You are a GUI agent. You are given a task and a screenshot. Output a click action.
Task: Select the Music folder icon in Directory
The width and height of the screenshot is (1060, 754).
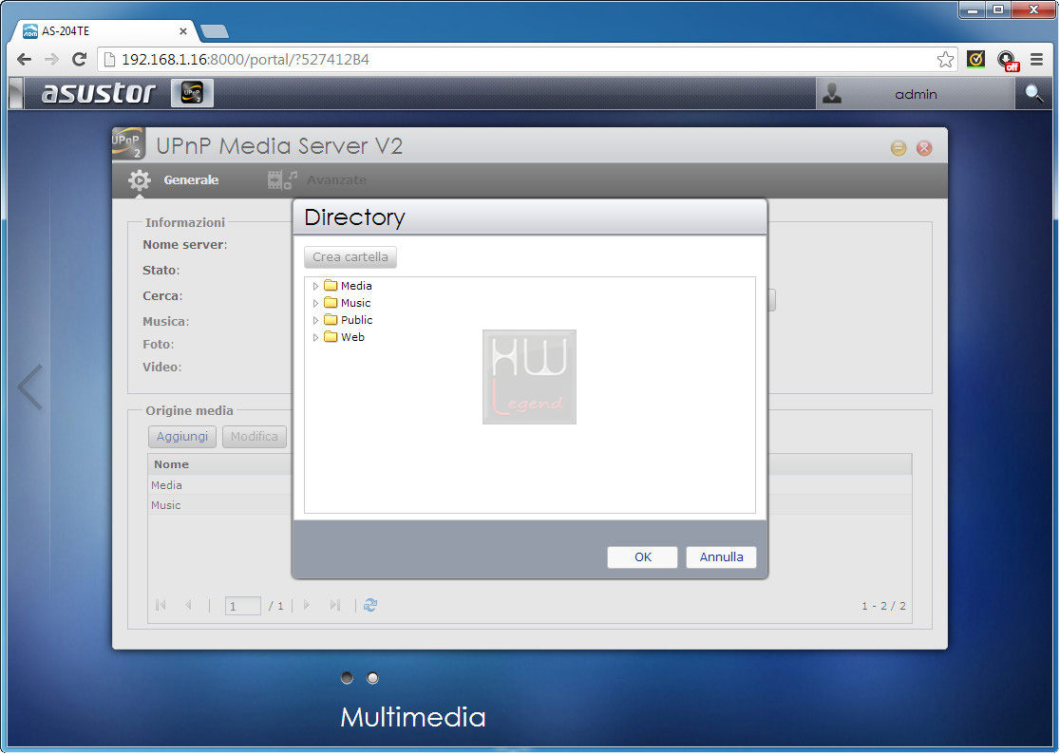pyautogui.click(x=331, y=302)
